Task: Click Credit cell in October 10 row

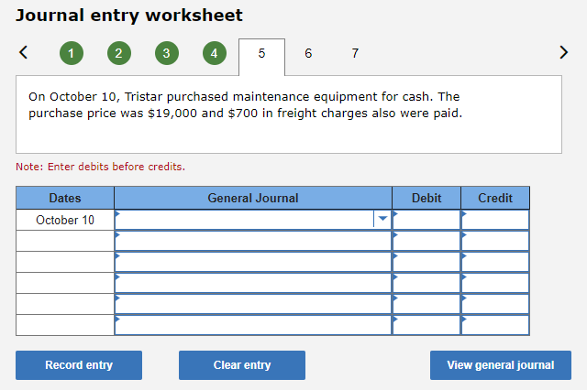Action: click(x=495, y=220)
